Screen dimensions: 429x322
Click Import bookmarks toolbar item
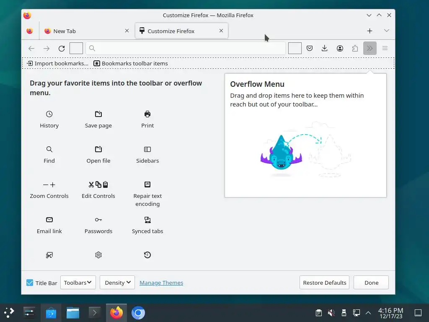tap(57, 64)
